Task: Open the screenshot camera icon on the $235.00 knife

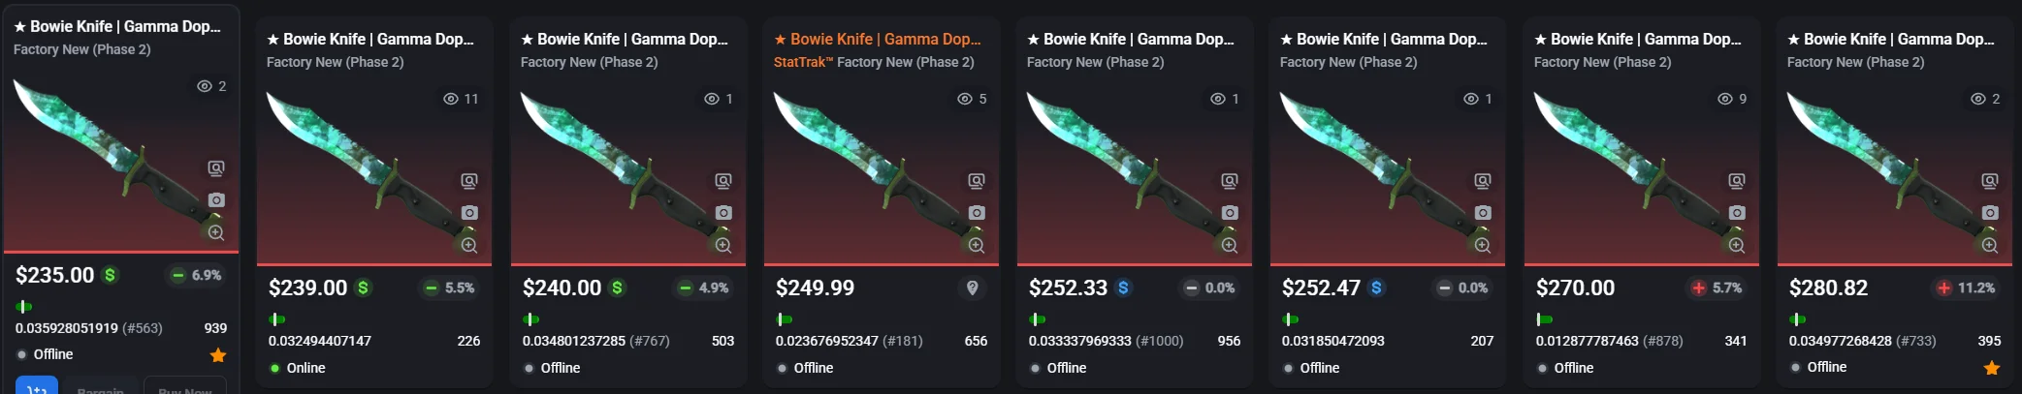Action: [216, 200]
